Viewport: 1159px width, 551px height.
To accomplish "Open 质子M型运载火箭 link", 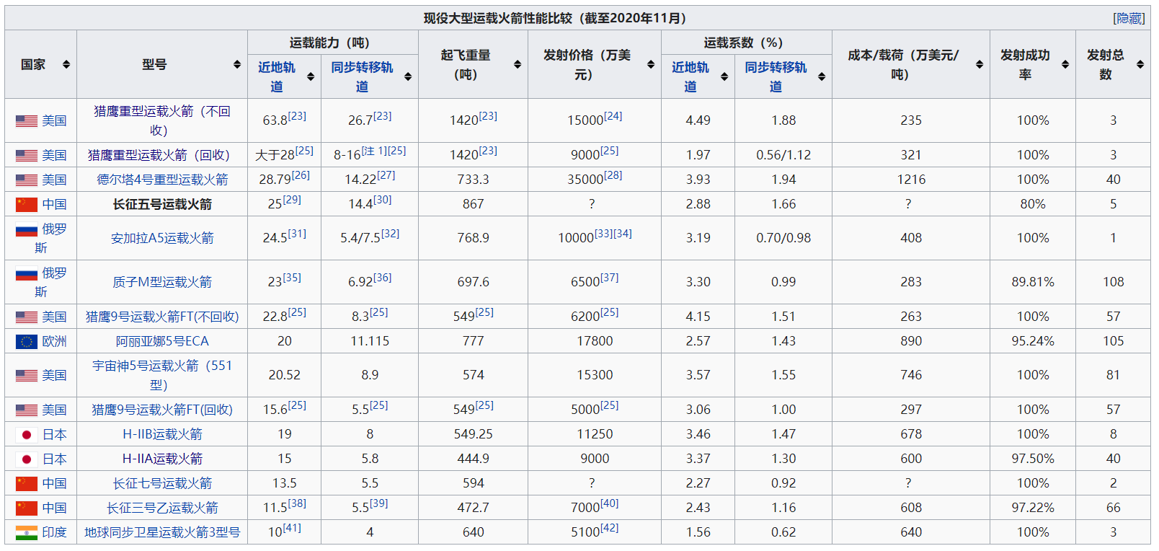I will coord(162,282).
